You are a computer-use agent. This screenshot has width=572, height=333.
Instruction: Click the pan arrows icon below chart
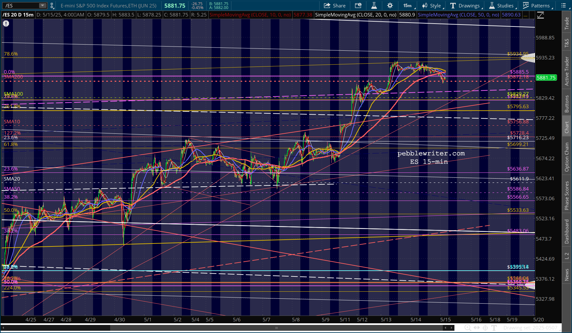477,328
